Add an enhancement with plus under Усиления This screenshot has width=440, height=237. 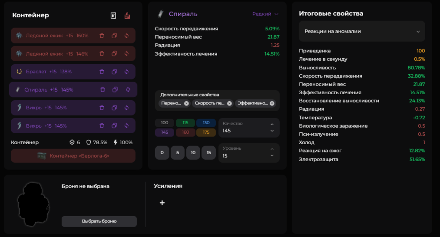pos(162,203)
